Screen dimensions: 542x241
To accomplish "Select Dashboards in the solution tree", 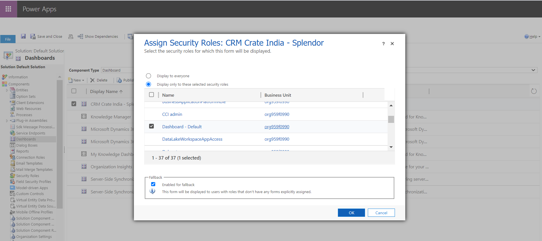I will point(26,139).
